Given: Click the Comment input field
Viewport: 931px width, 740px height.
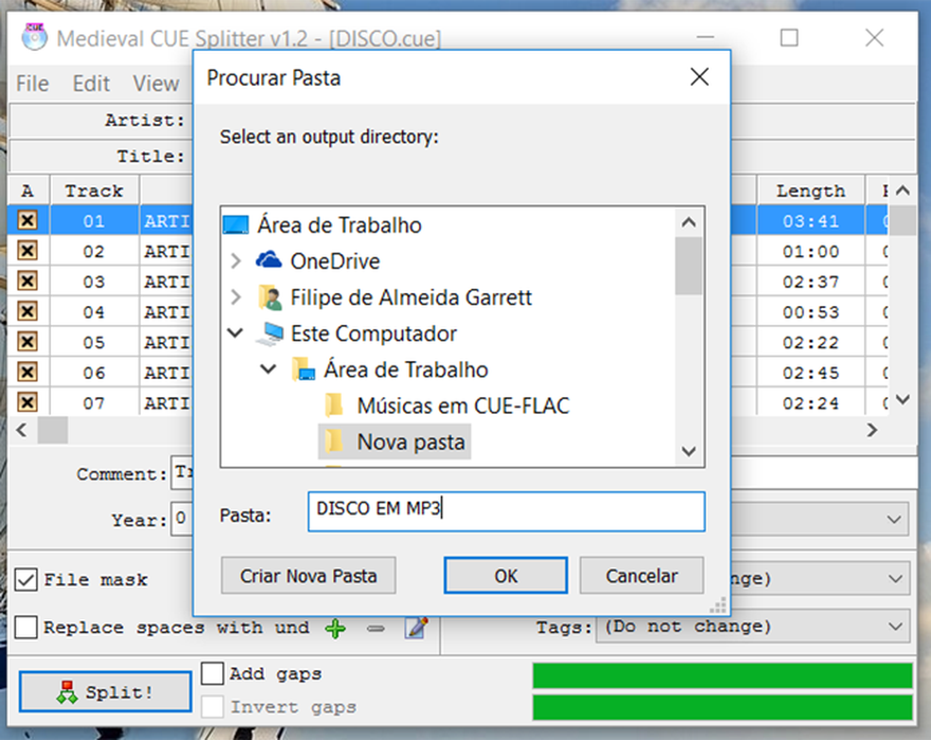Looking at the screenshot, I should pyautogui.click(x=182, y=473).
